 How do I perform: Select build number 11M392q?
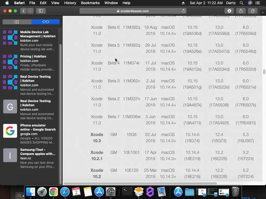pyautogui.click(x=131, y=27)
